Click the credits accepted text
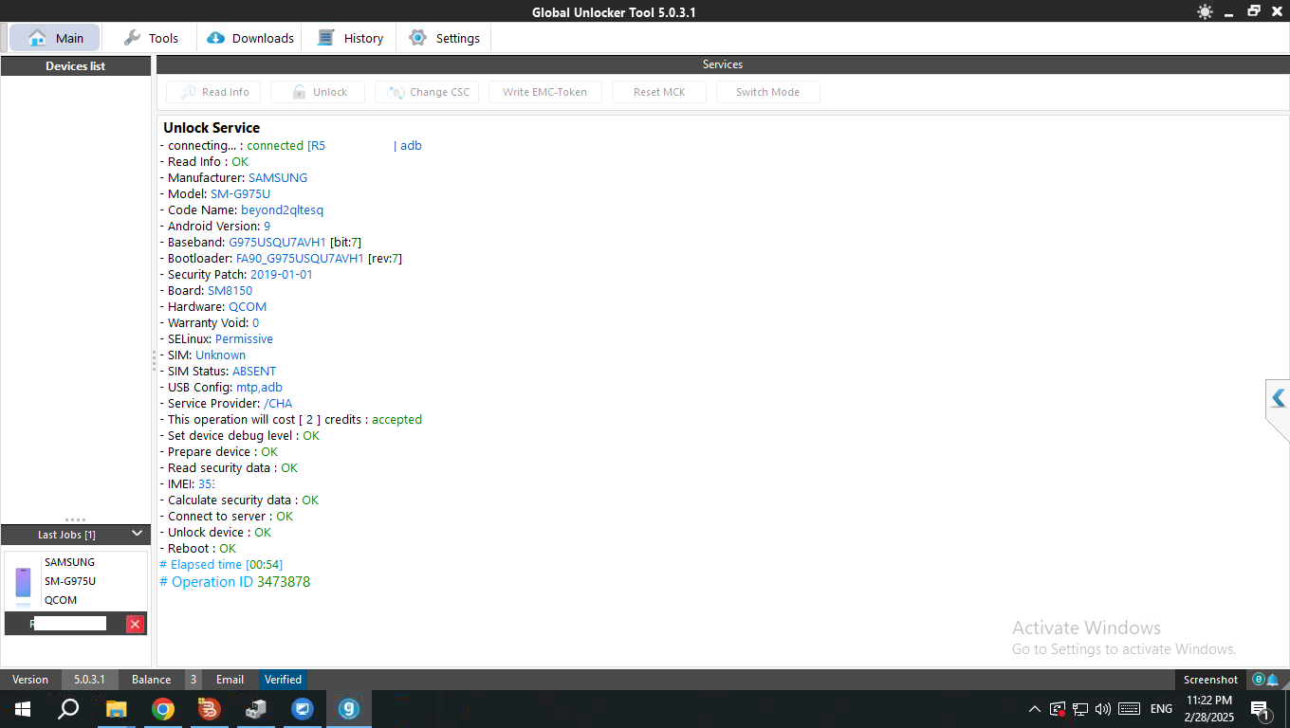 click(396, 420)
